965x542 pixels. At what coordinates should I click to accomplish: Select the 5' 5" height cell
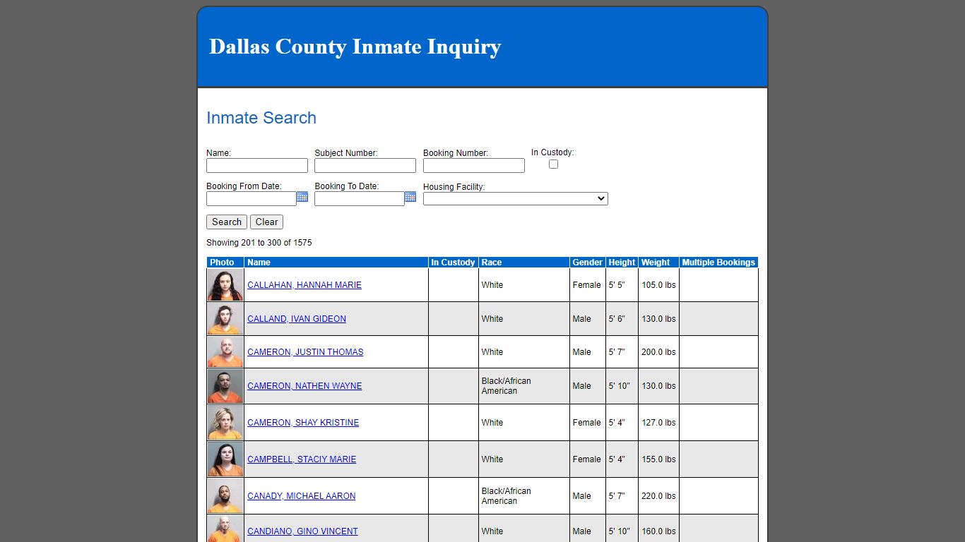(622, 285)
